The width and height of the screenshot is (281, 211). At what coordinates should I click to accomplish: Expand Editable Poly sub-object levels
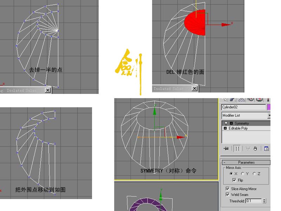click(x=225, y=128)
